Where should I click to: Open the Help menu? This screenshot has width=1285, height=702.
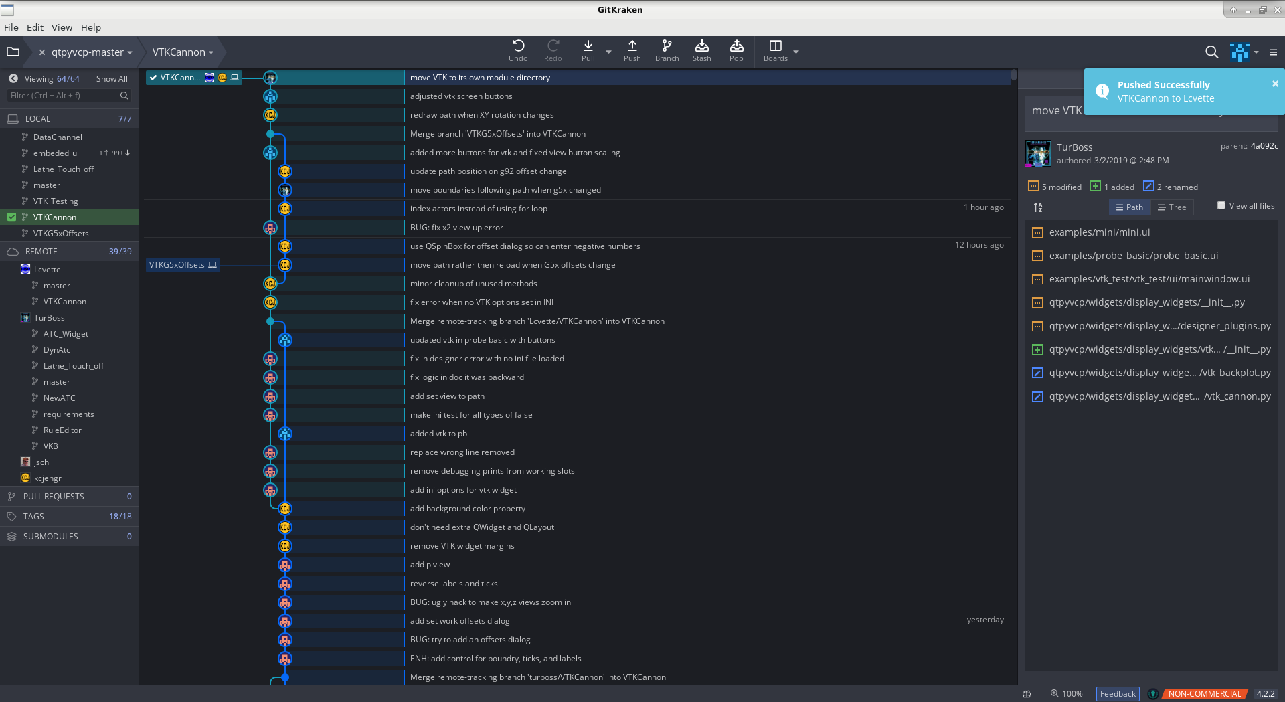[91, 27]
